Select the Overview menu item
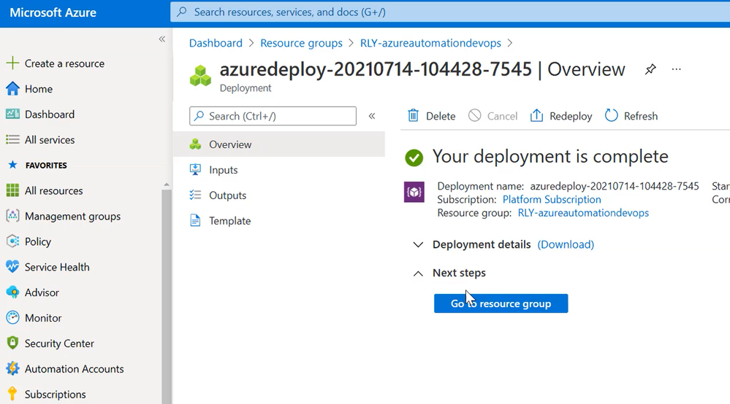730x404 pixels. [279, 144]
